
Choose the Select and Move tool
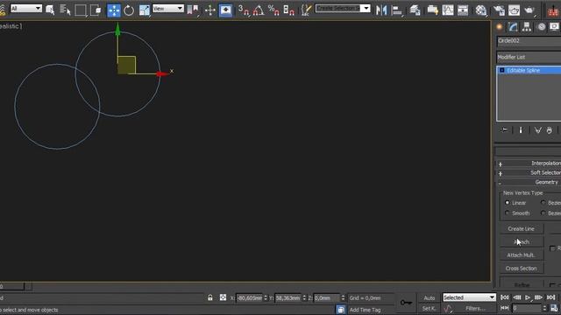tap(114, 10)
